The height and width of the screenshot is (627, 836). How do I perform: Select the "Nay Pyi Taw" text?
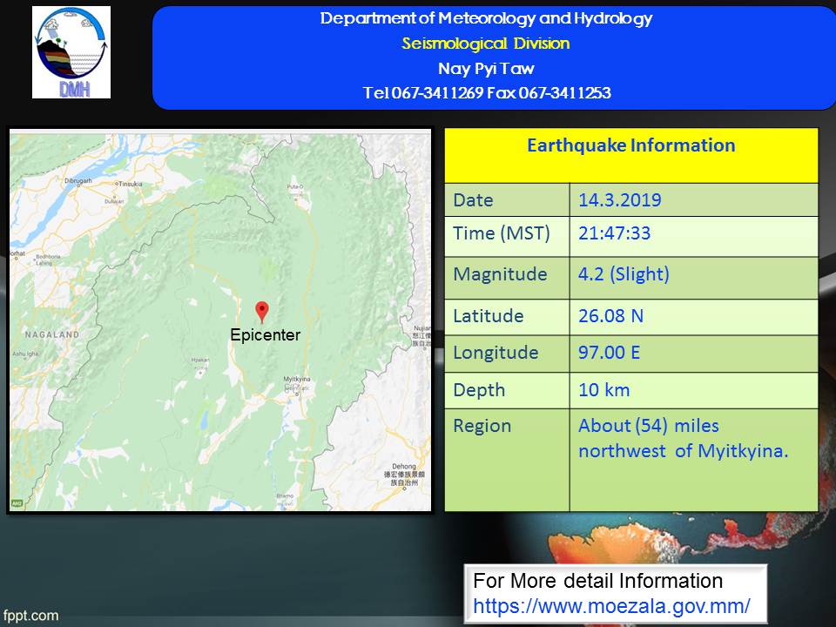[x=486, y=68]
